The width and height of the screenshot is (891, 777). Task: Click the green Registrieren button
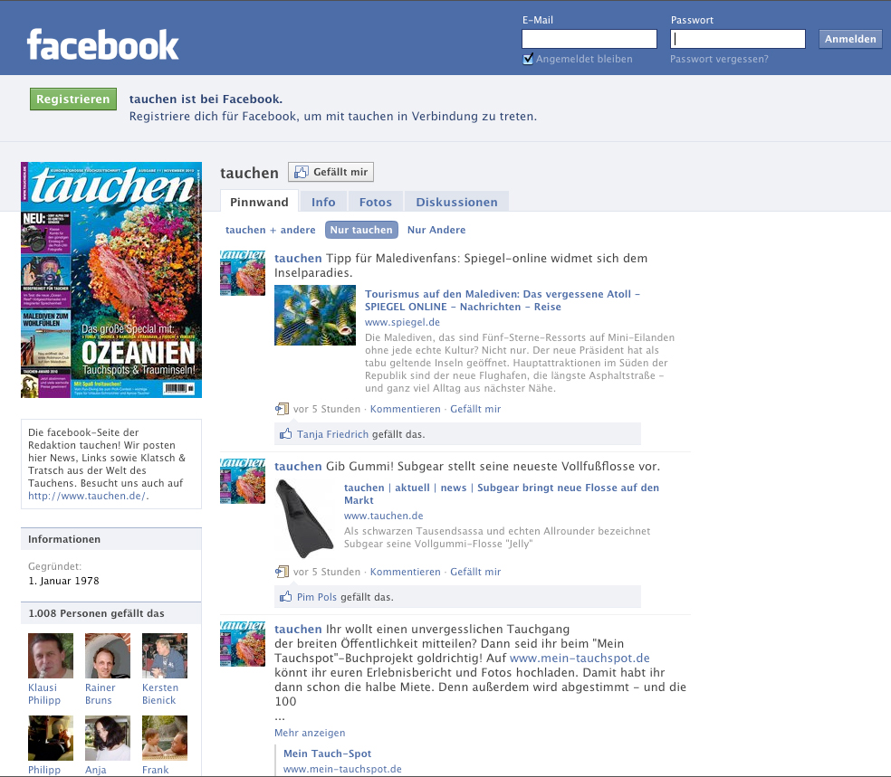click(73, 99)
